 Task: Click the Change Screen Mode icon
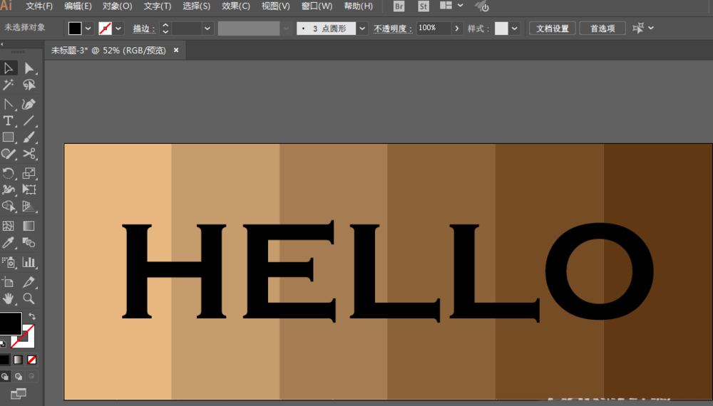click(x=19, y=393)
